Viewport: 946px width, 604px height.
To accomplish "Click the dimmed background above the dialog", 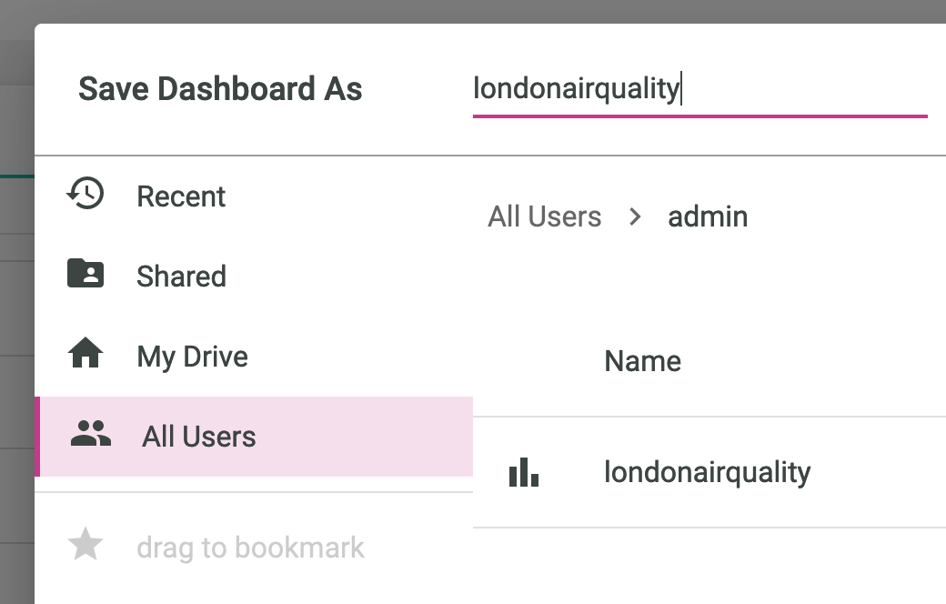I will pyautogui.click(x=455, y=11).
